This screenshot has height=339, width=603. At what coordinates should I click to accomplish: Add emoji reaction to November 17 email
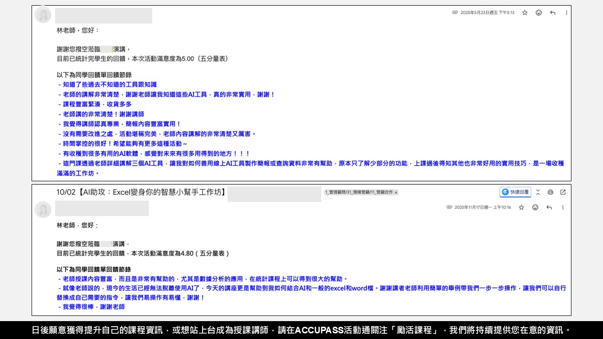pyautogui.click(x=535, y=207)
